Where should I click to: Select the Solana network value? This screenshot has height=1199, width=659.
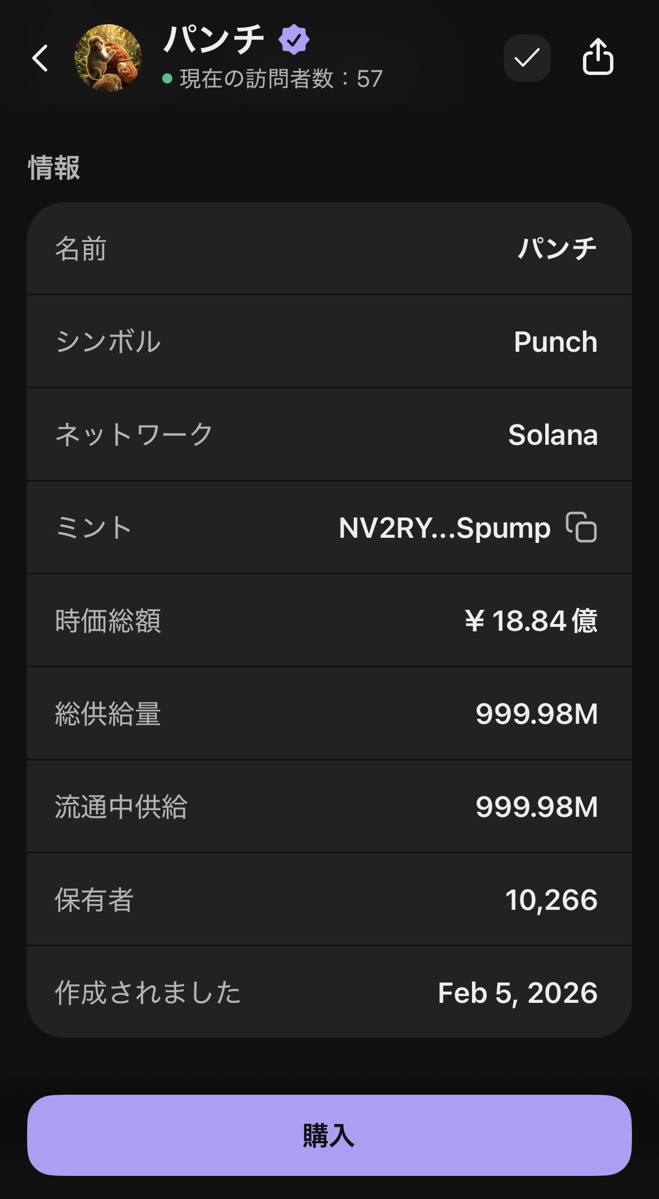click(553, 435)
